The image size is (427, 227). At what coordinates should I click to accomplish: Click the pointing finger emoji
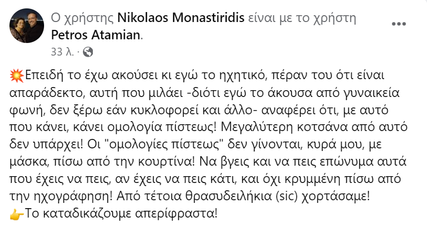pos(16,214)
